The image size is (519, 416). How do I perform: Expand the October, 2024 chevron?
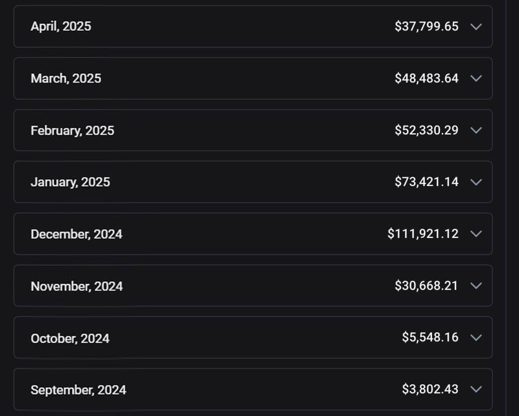pyautogui.click(x=476, y=337)
